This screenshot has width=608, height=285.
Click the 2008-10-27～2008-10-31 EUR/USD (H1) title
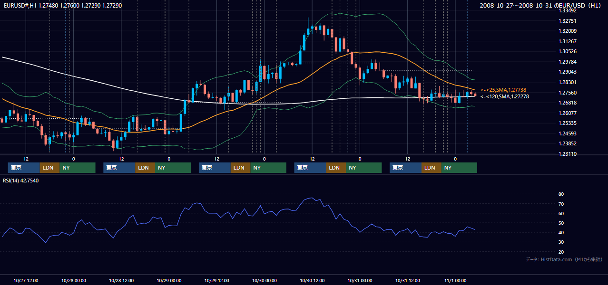[540, 6]
